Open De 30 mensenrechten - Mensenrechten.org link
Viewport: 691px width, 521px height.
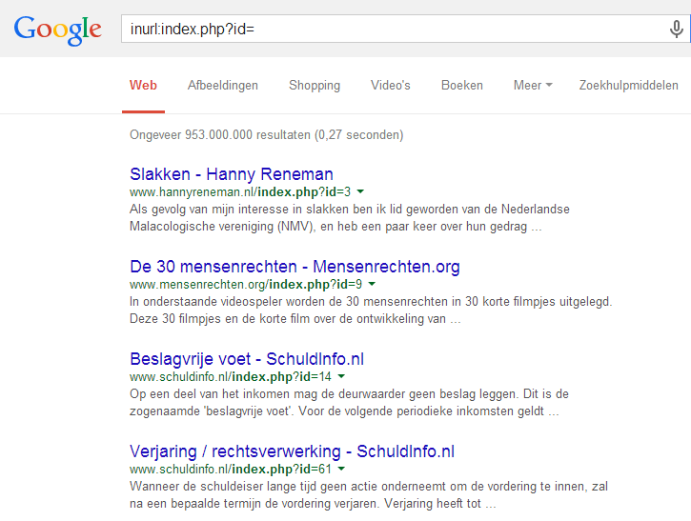click(295, 267)
